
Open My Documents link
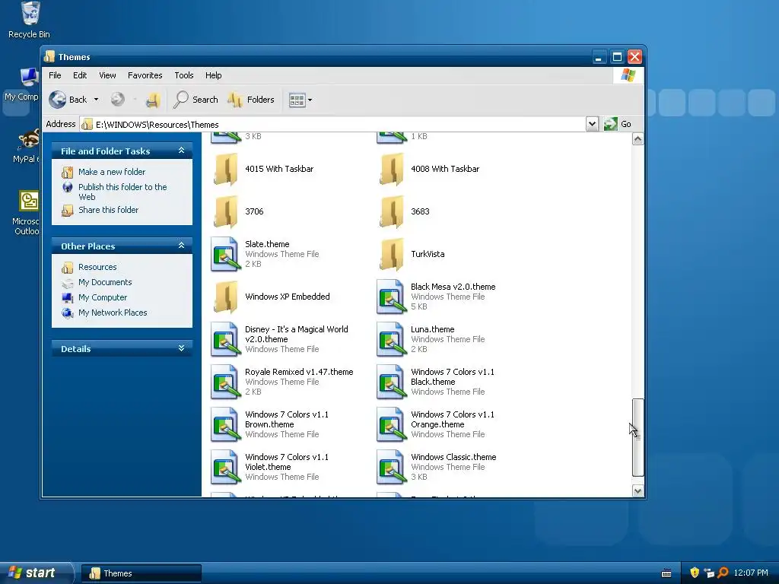105,282
